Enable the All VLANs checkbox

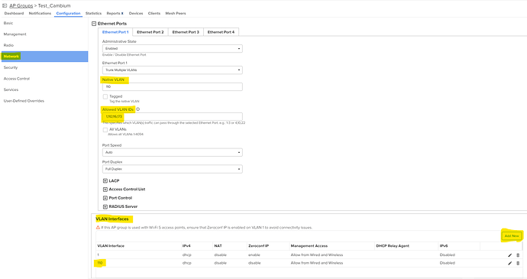click(x=105, y=130)
